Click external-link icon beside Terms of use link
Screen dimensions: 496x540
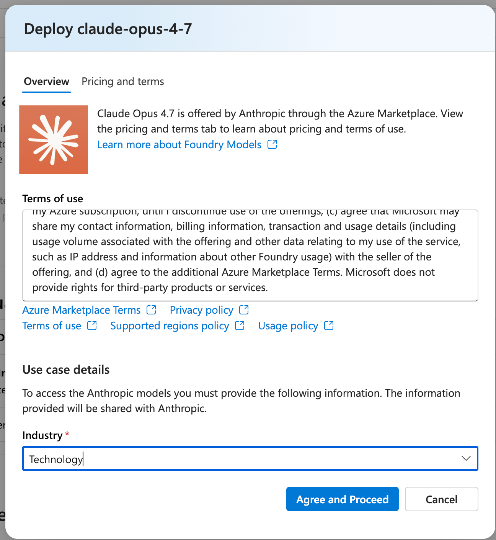[x=92, y=326]
